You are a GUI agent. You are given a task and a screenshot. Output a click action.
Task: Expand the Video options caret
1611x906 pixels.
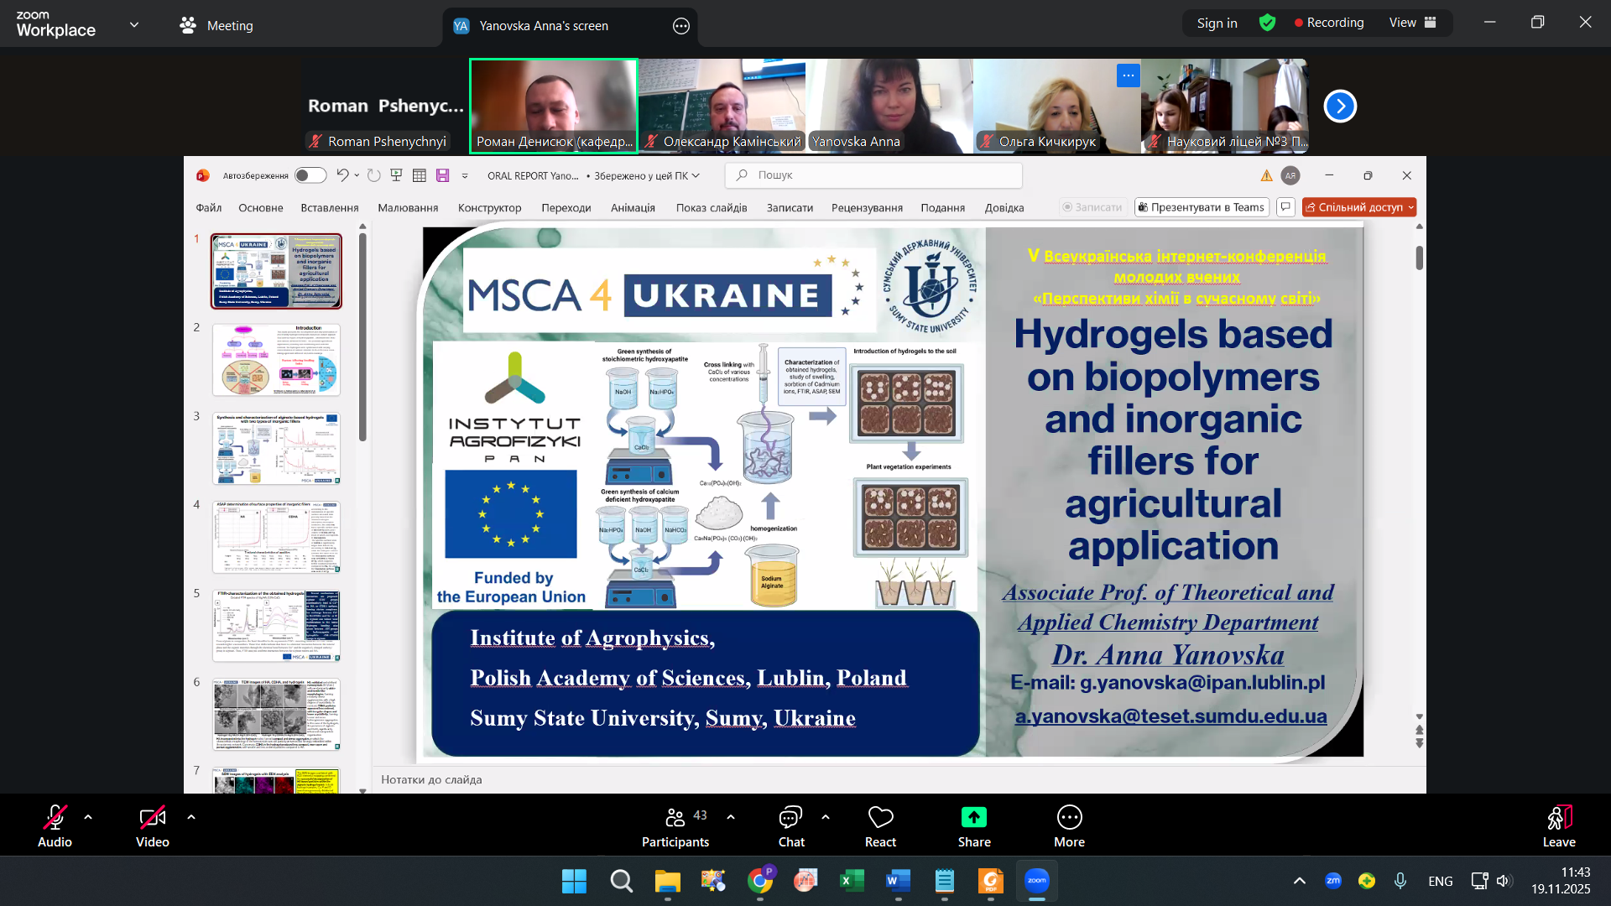pyautogui.click(x=191, y=816)
